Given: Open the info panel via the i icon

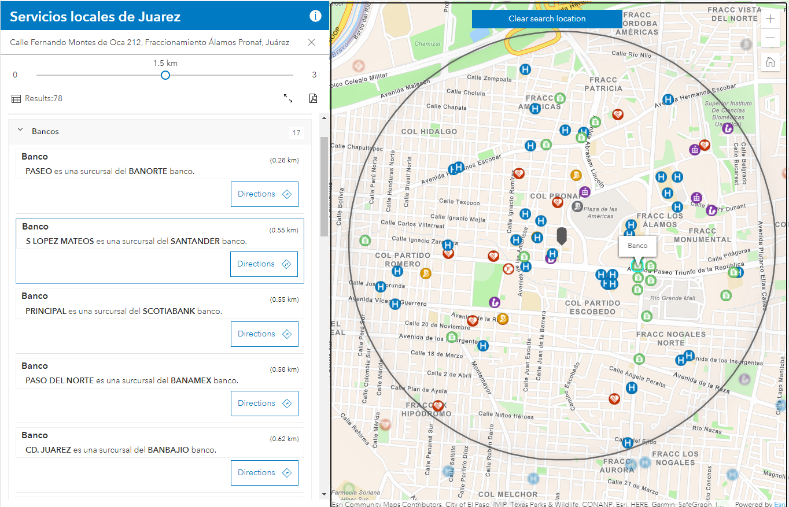Looking at the screenshot, I should coord(315,16).
